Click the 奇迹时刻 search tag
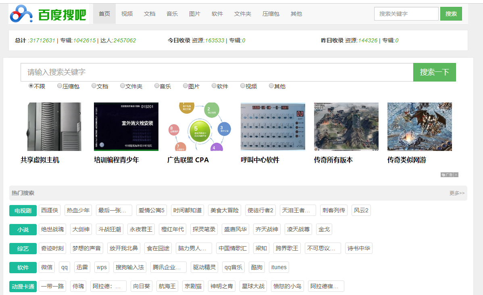Image resolution: width=483 pixels, height=295 pixels. [52, 248]
